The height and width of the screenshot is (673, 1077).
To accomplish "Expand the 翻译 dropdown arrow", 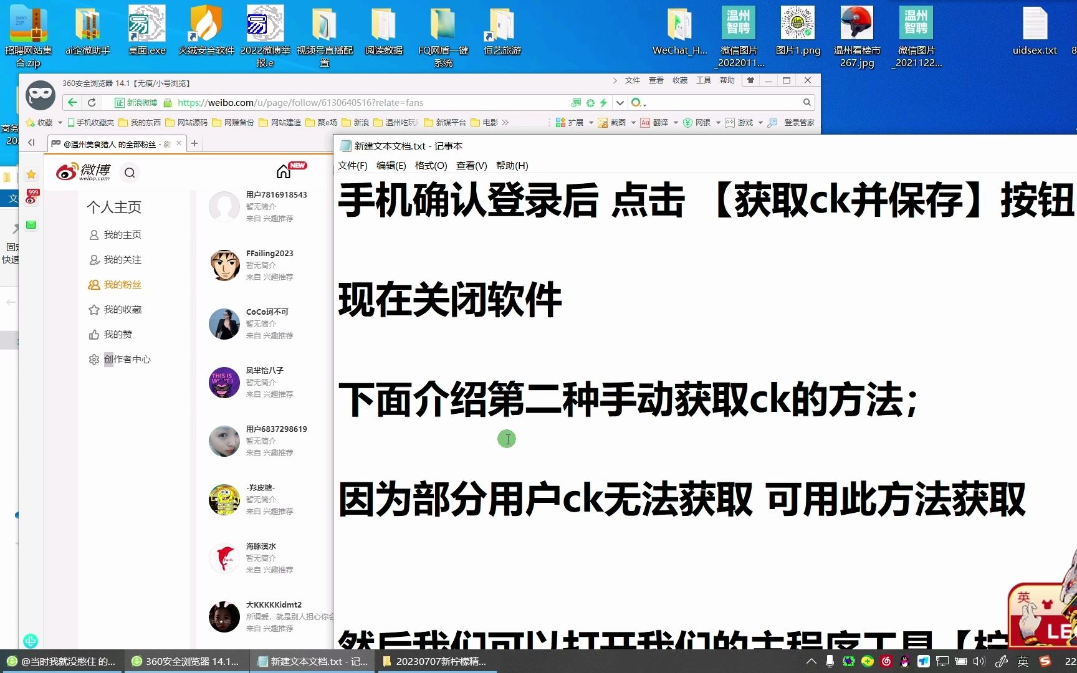I will [676, 123].
